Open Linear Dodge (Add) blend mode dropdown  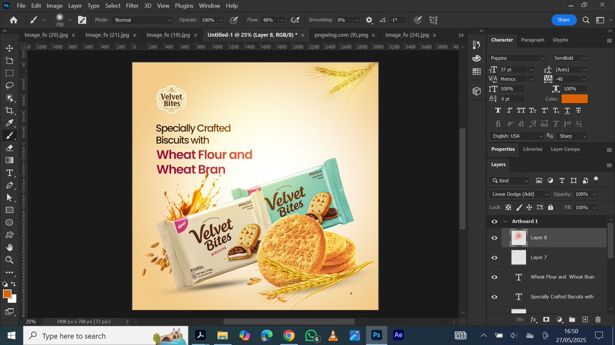coord(520,194)
